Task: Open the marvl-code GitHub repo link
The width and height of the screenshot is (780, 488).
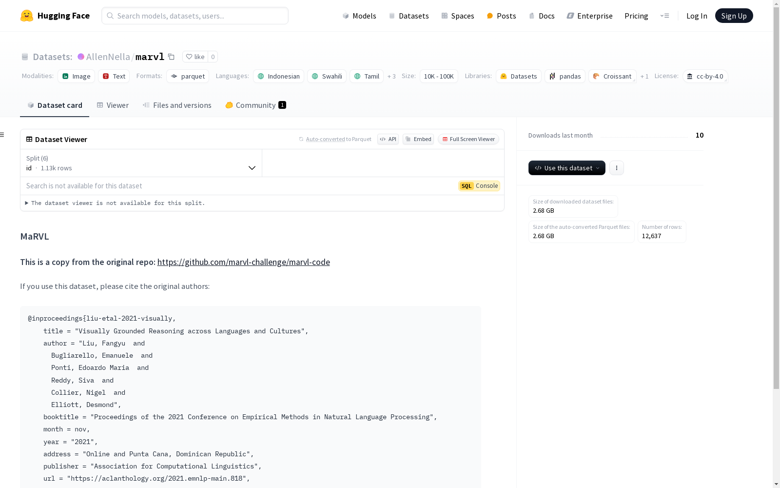Action: click(243, 262)
